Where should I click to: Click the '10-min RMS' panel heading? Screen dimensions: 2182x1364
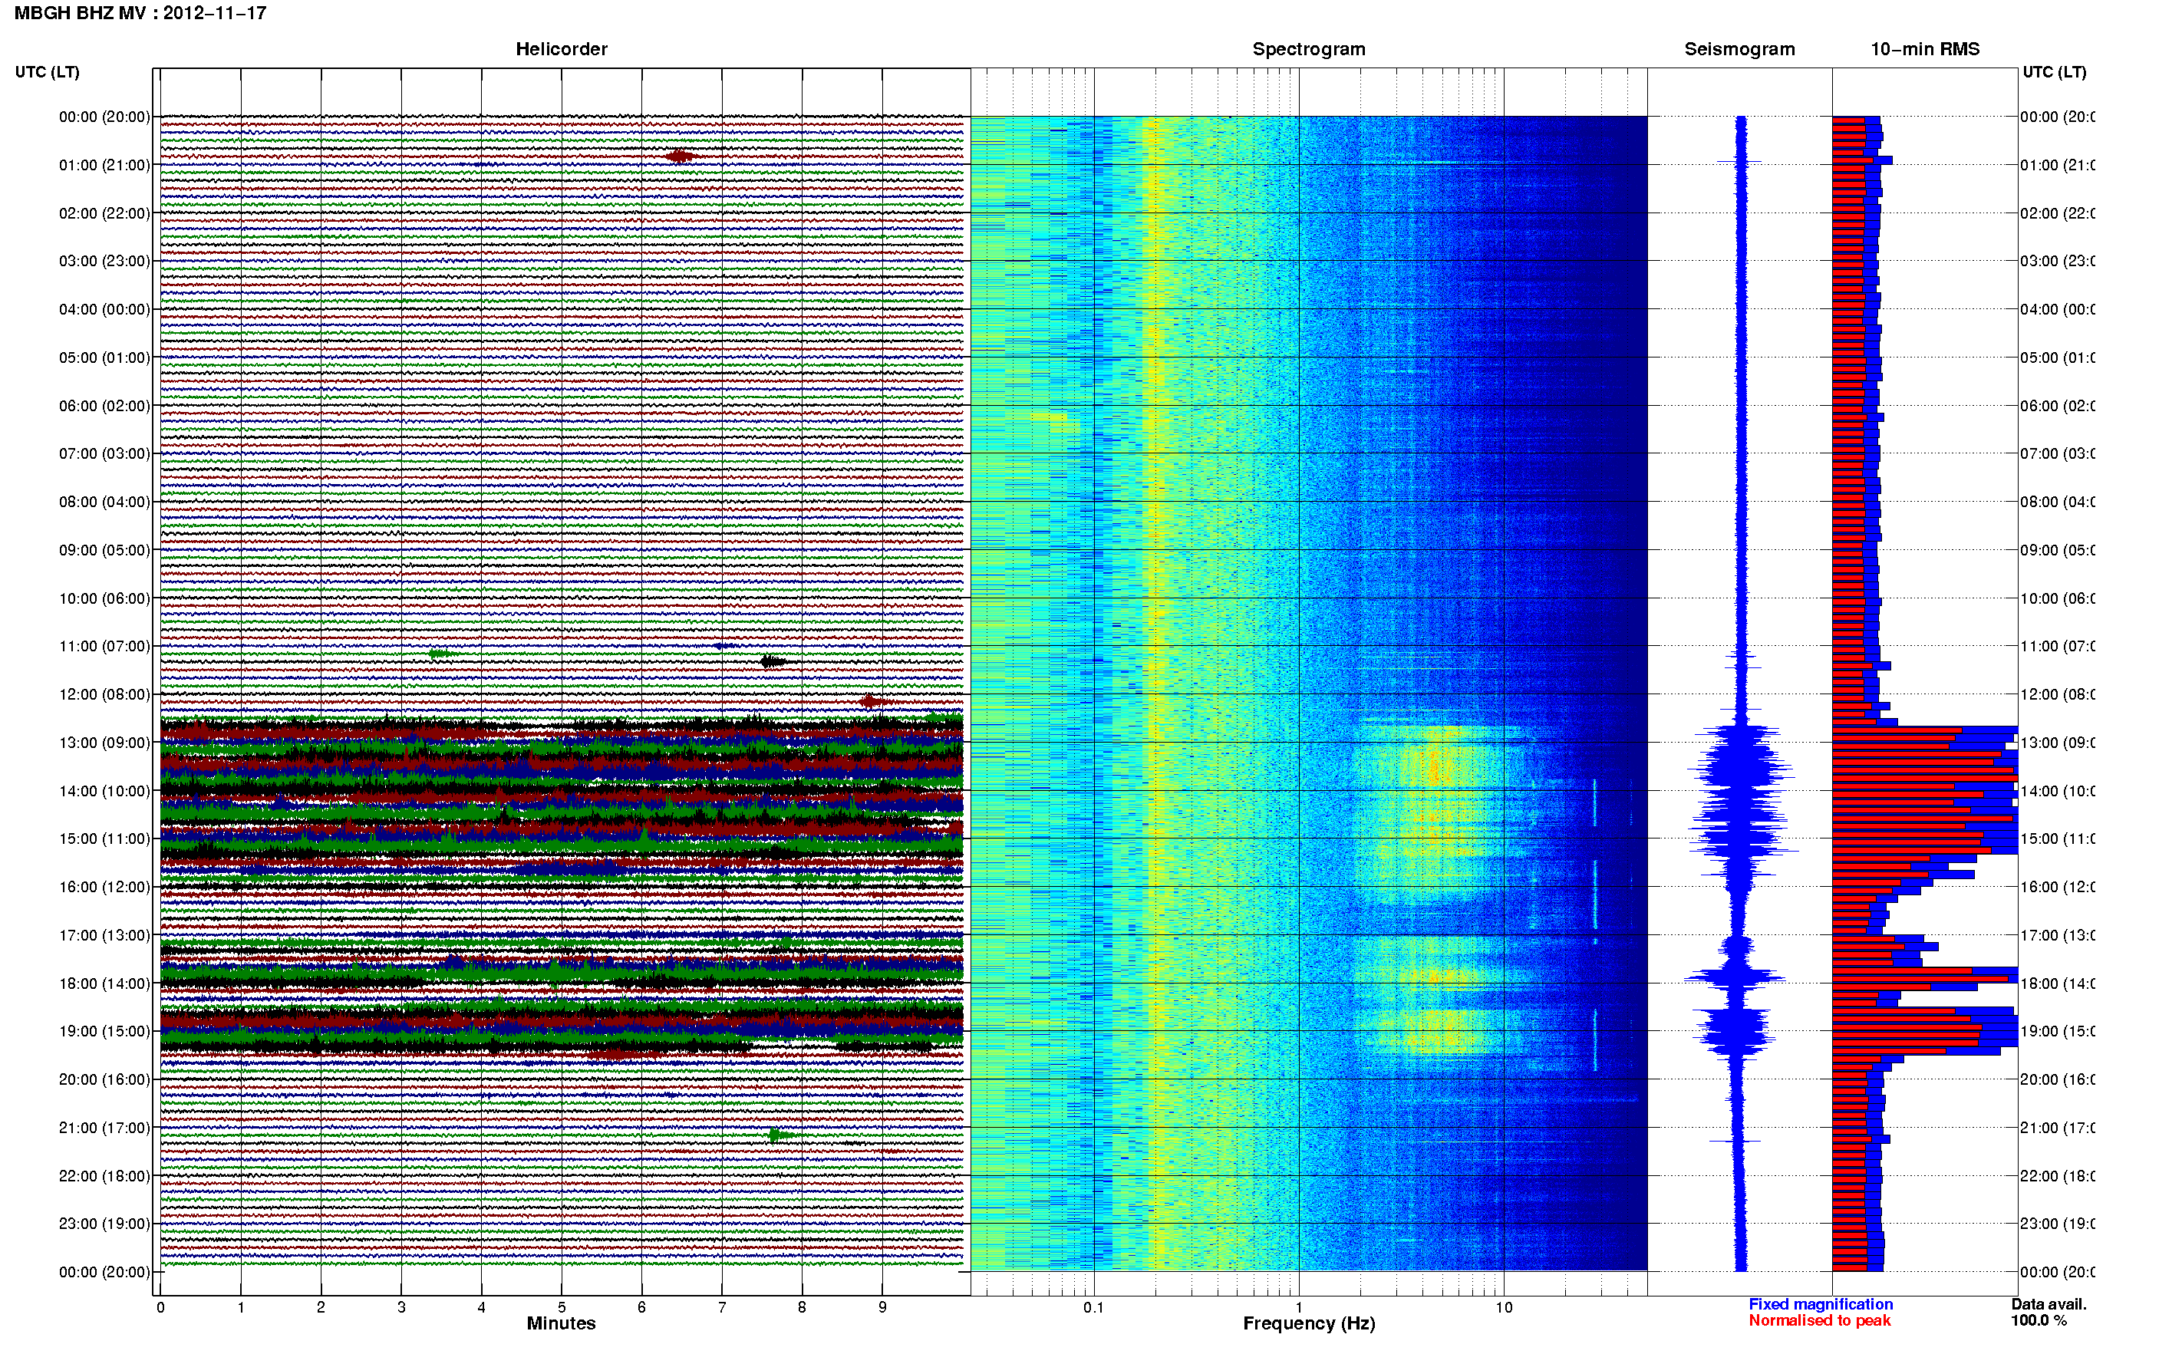point(1925,50)
